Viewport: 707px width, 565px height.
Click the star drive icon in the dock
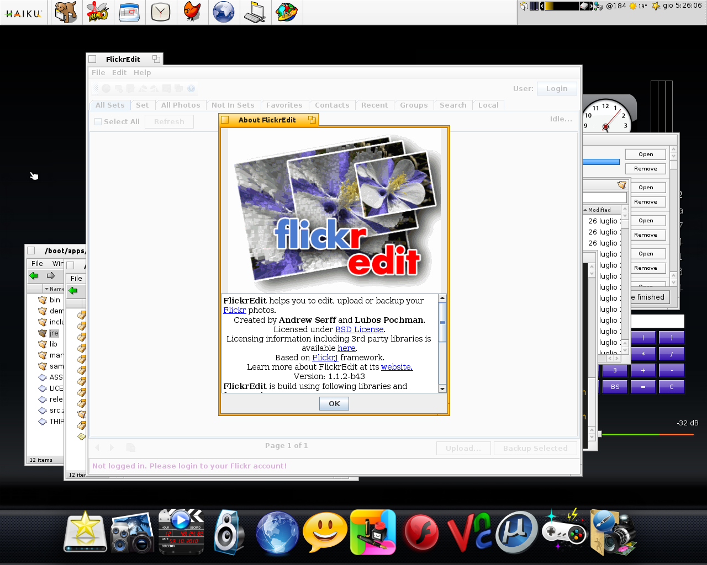coord(85,532)
